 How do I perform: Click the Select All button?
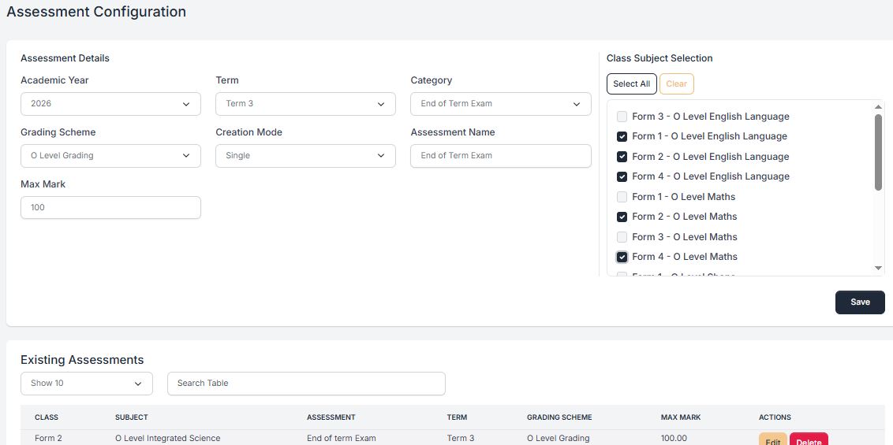click(632, 83)
